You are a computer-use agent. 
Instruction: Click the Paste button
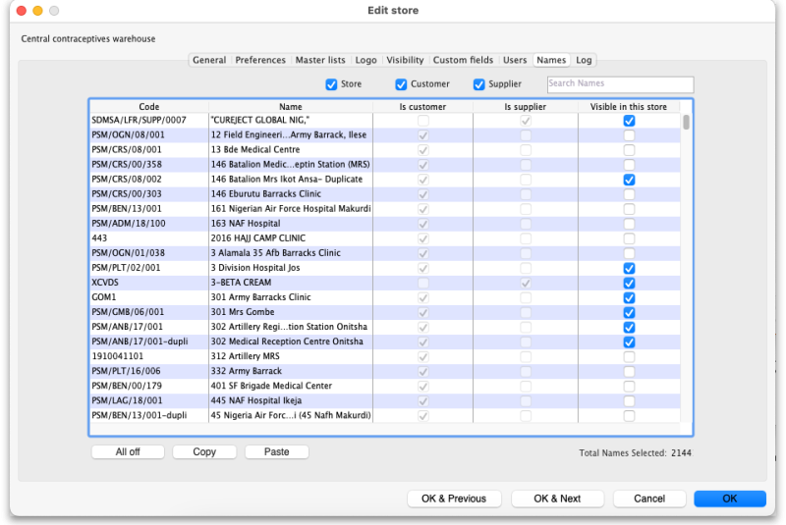[276, 452]
